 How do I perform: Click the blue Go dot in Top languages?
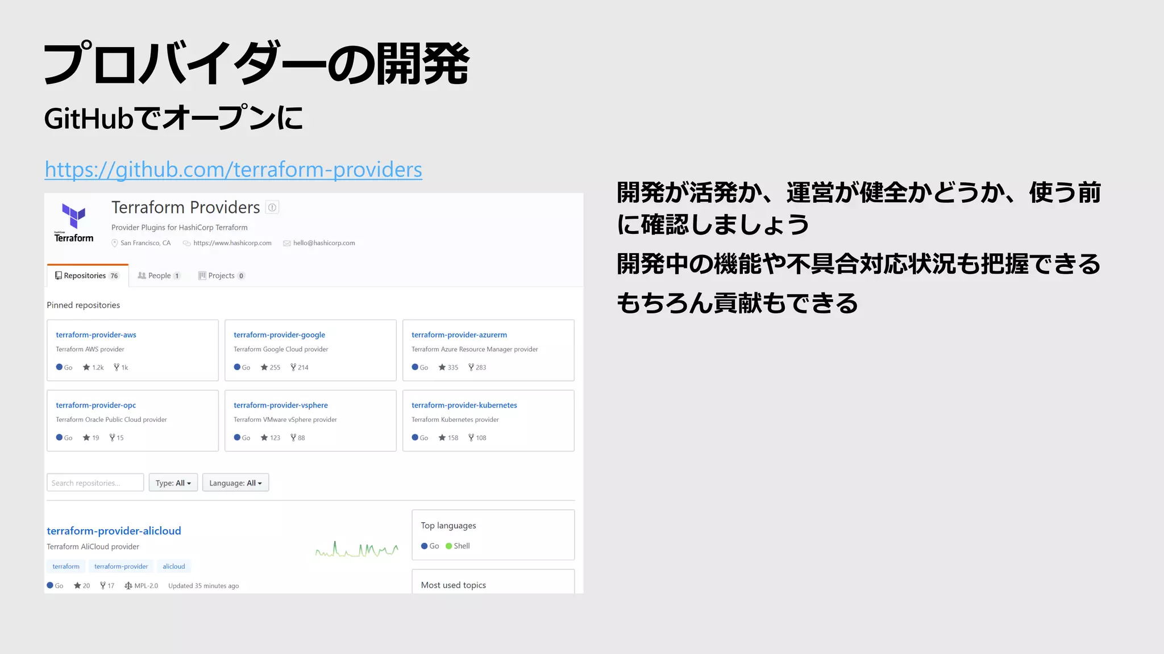coord(424,546)
